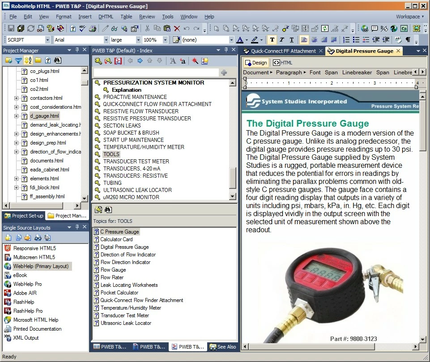This screenshot has height=362, width=430.
Task: Click the Redo arrow icon
Action: tap(196, 28)
